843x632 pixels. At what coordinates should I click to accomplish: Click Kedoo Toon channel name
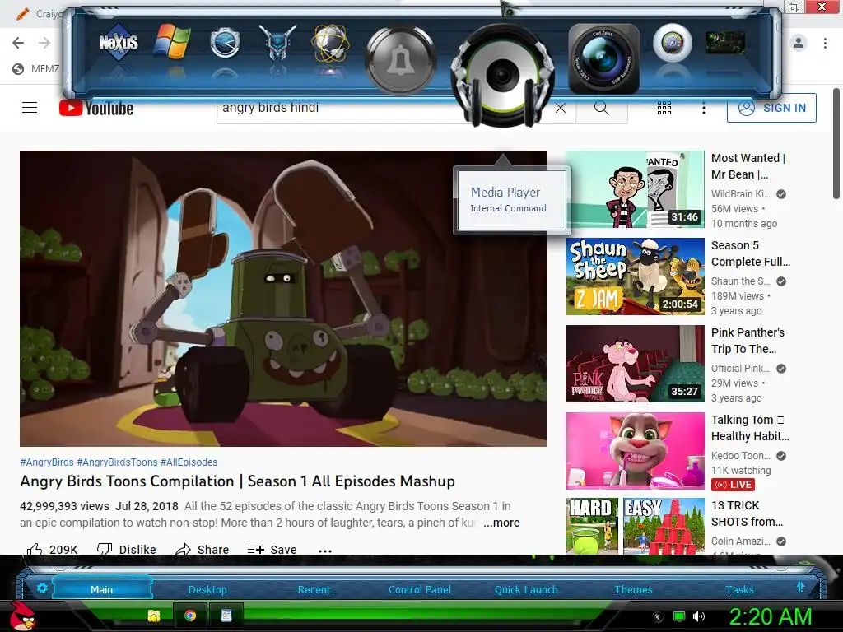[x=740, y=455]
